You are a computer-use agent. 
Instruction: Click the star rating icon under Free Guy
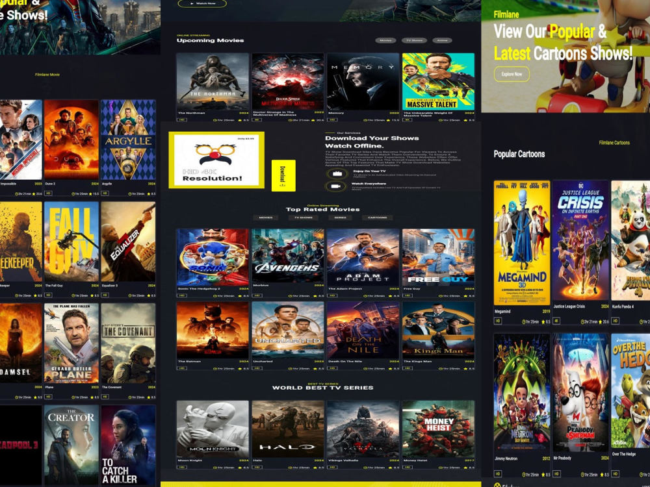click(465, 295)
